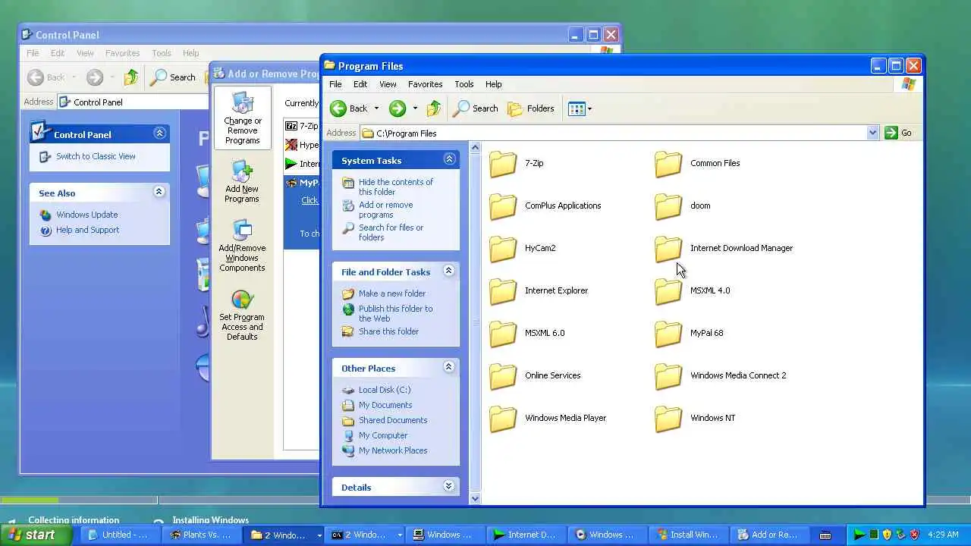Open the doom folder
This screenshot has height=546, width=971.
[x=682, y=206]
